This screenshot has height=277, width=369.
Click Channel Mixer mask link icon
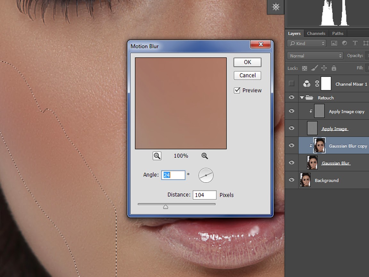pyautogui.click(x=317, y=84)
